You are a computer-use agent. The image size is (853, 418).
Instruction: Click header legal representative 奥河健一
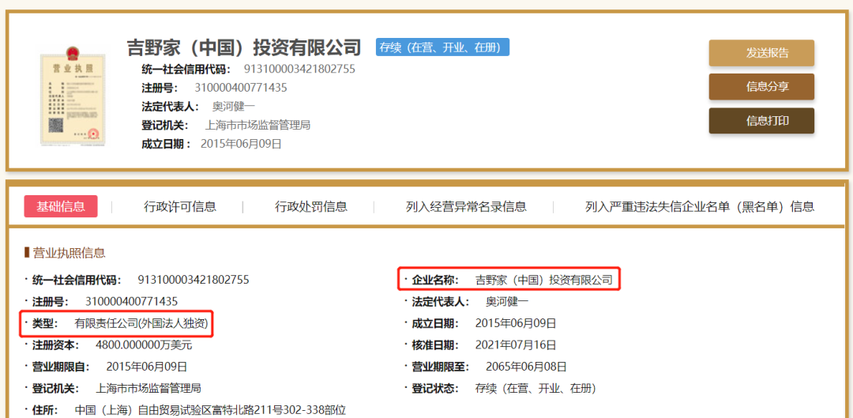[233, 107]
